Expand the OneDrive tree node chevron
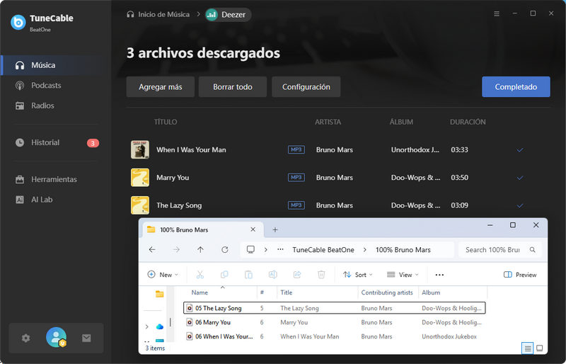 (x=146, y=326)
